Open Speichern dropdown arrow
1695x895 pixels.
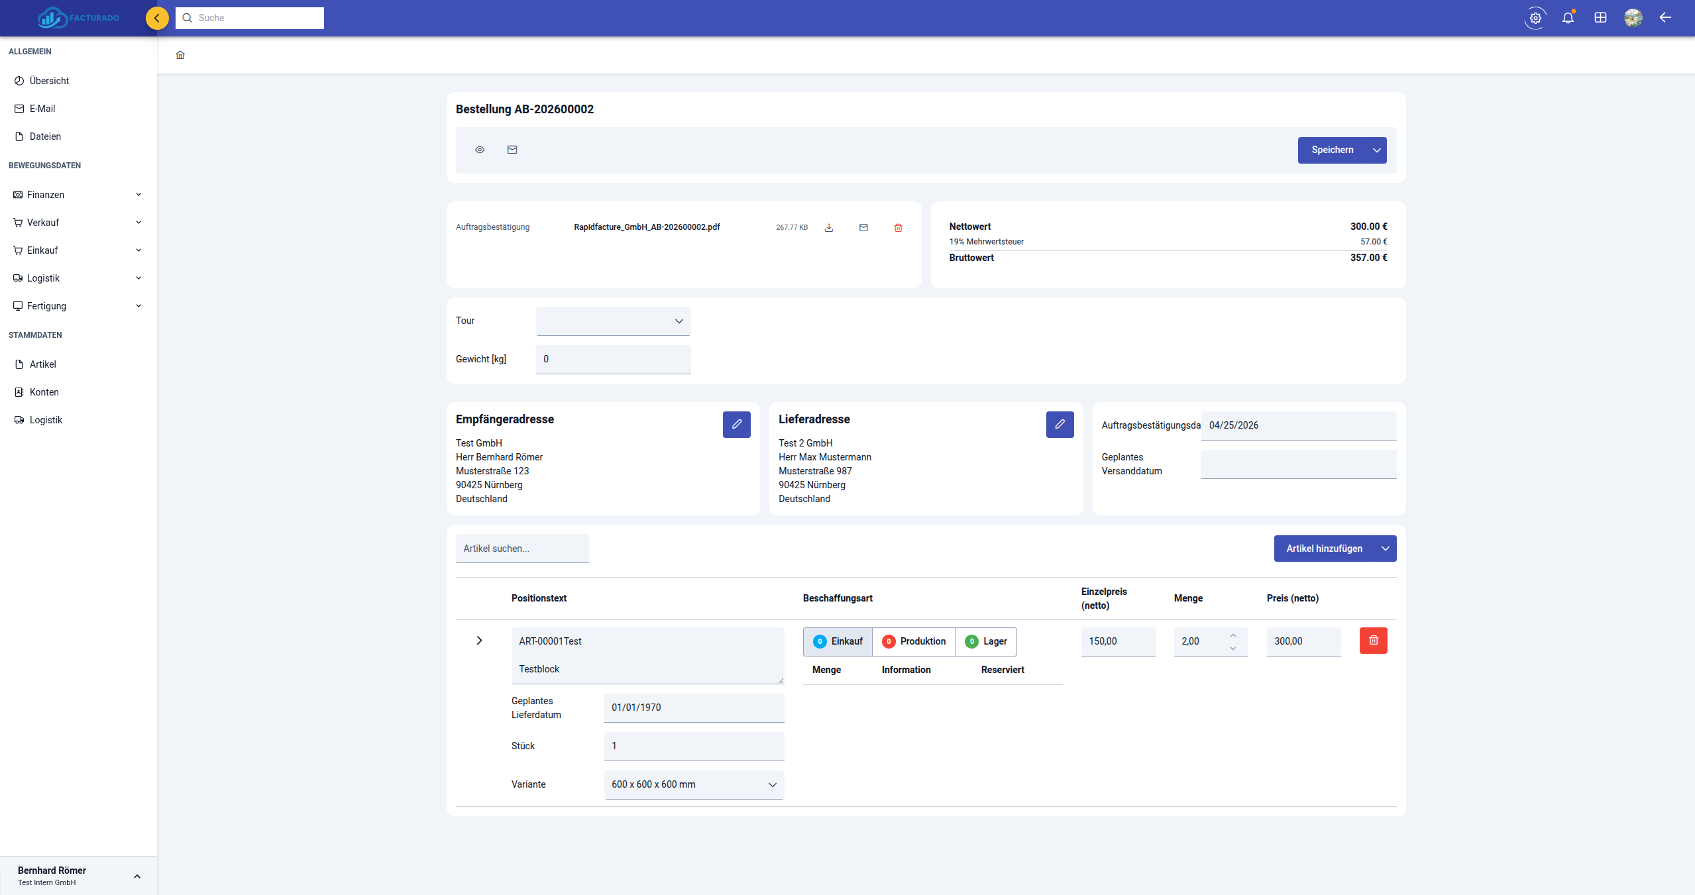(1377, 150)
